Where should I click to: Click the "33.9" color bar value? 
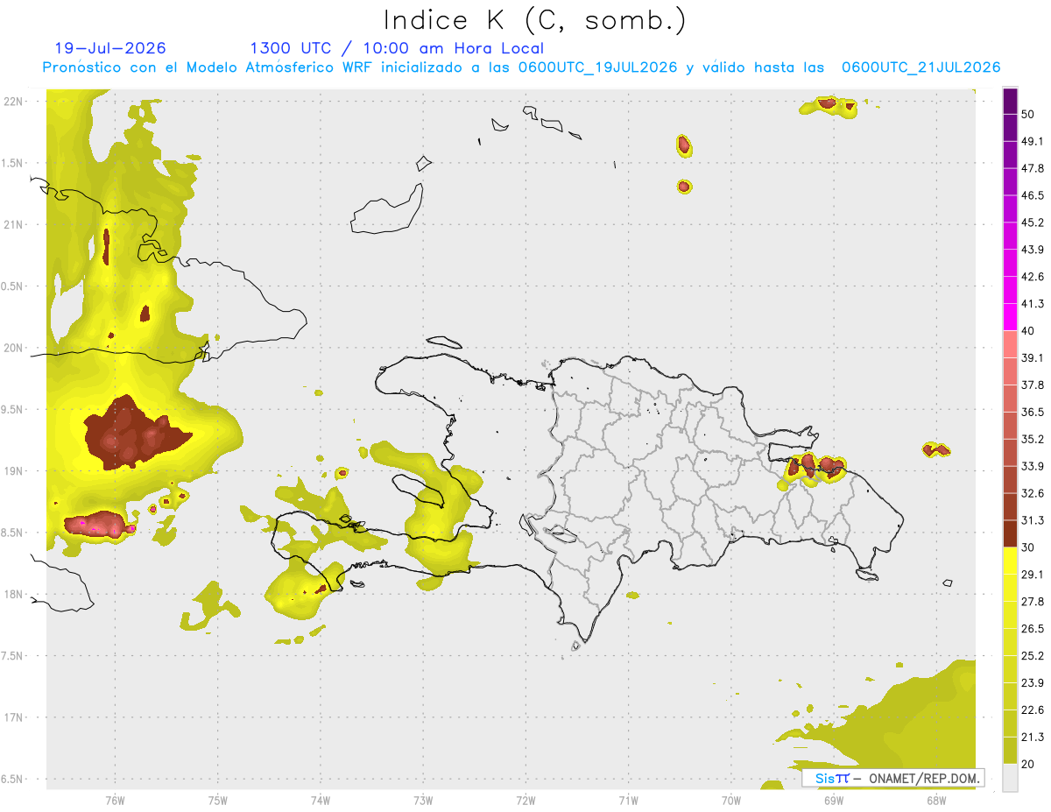point(1033,466)
